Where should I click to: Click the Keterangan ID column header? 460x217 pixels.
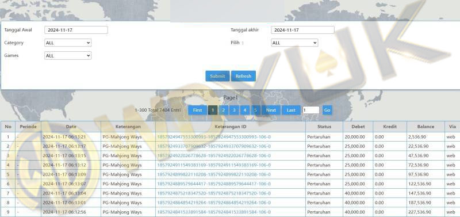(x=231, y=127)
